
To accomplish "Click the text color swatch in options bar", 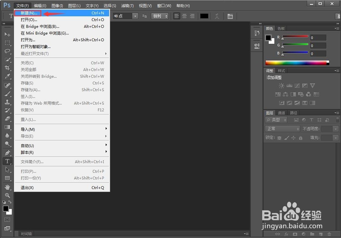I will [204, 16].
